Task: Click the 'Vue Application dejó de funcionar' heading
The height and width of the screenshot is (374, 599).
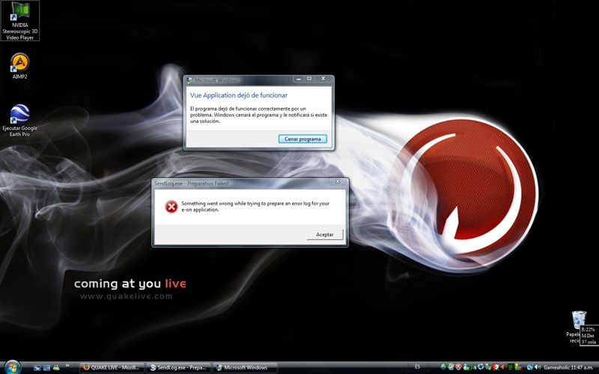Action: (x=239, y=95)
